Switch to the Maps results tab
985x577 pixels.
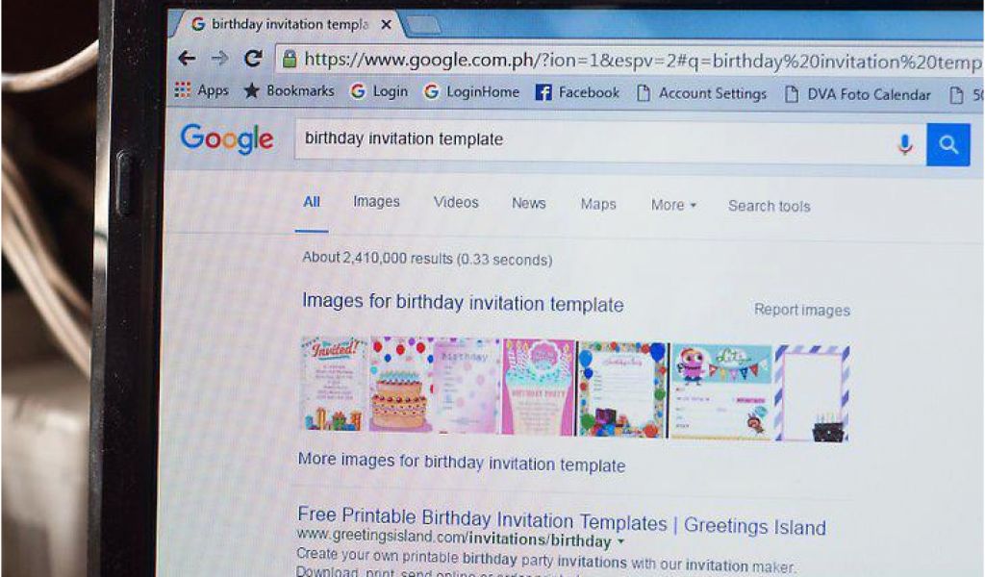coord(598,204)
